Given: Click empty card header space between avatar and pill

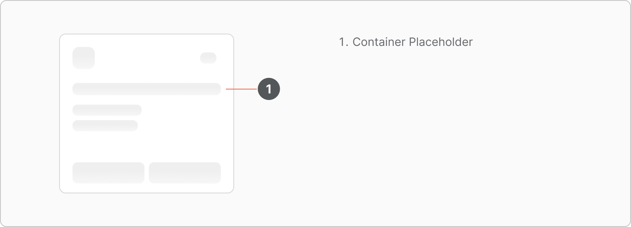Looking at the screenshot, I should (x=147, y=58).
